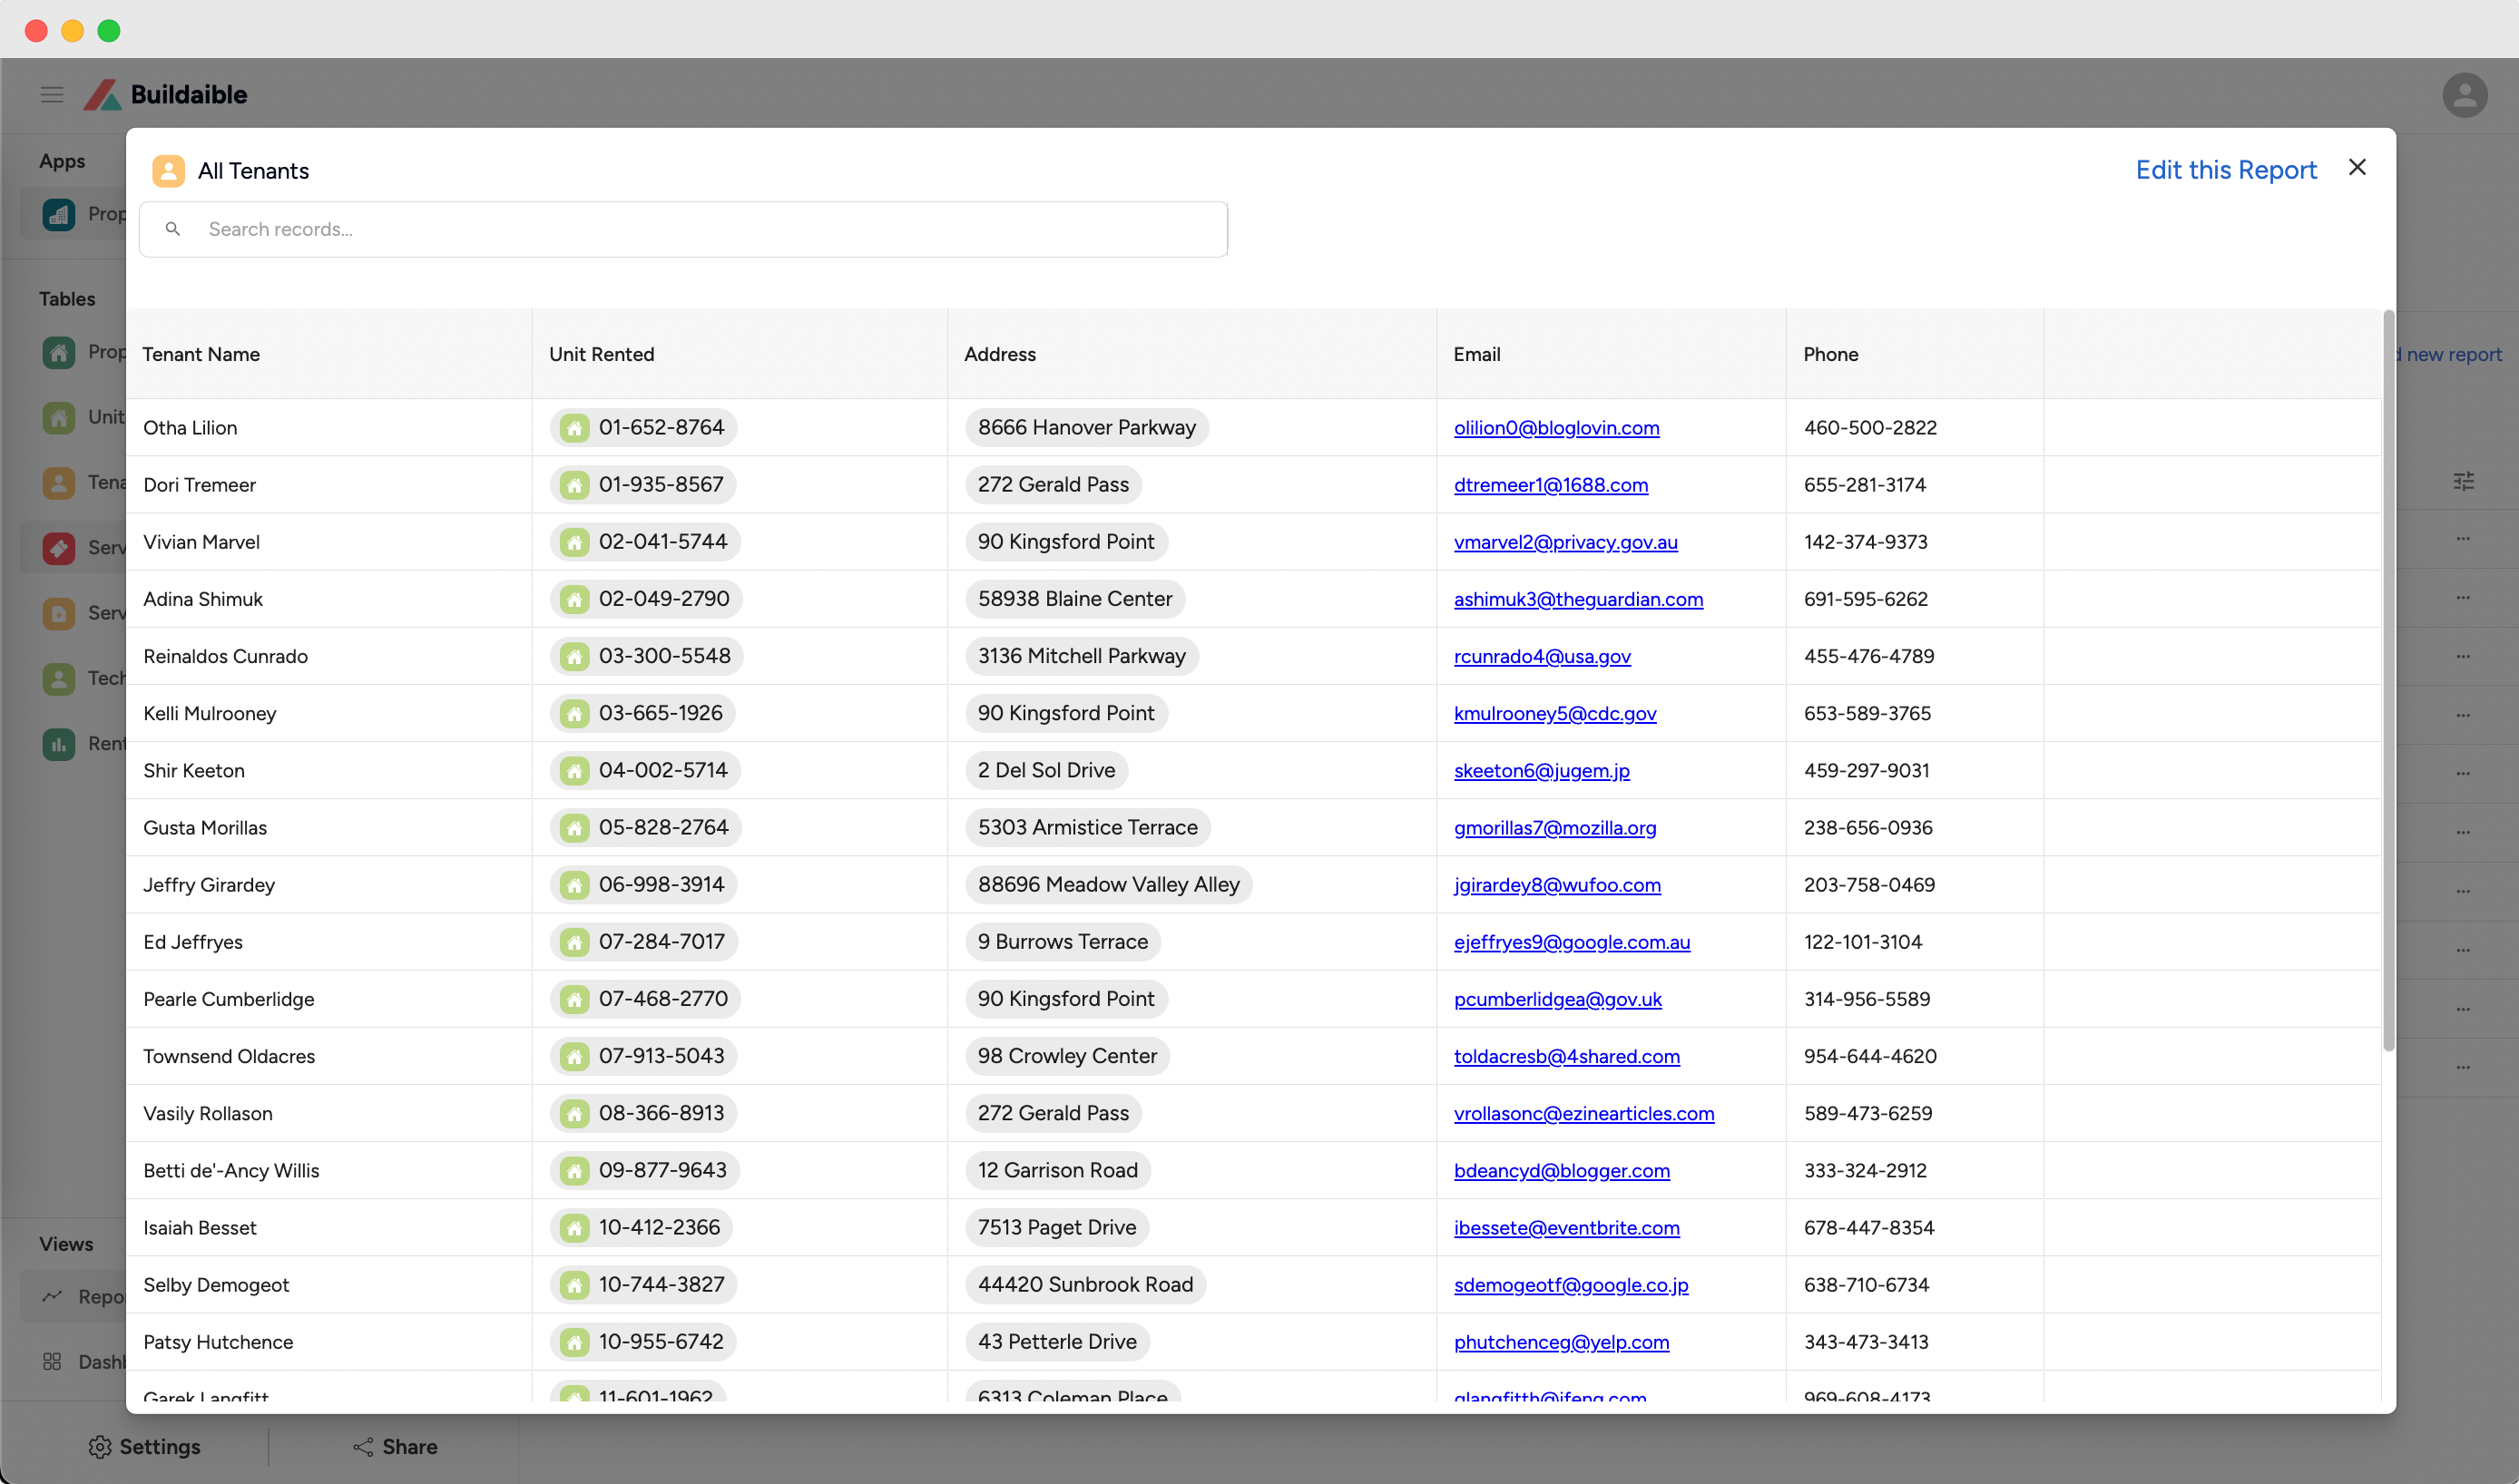Open unit 03-300-5548 chip
The width and height of the screenshot is (2519, 1484).
646,655
